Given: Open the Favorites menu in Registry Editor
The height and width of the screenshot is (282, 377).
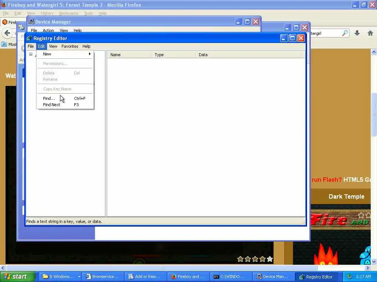Looking at the screenshot, I should 70,46.
